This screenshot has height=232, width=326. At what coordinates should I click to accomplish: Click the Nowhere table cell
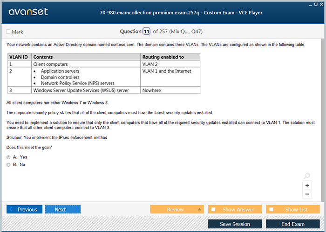click(x=170, y=90)
